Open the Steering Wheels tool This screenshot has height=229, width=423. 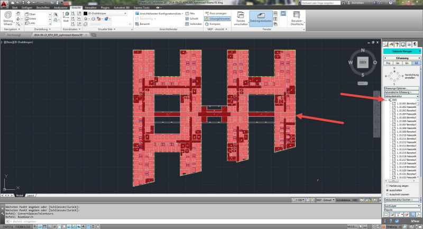8,18
